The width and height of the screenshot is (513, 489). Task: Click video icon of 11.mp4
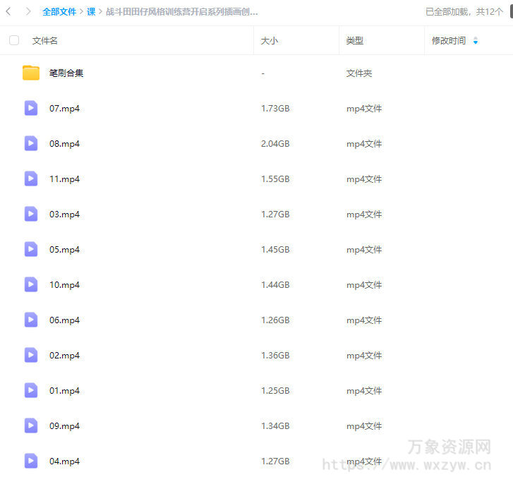pos(31,179)
